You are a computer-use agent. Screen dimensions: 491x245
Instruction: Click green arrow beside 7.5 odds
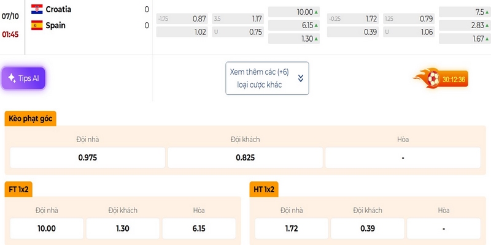tap(487, 12)
